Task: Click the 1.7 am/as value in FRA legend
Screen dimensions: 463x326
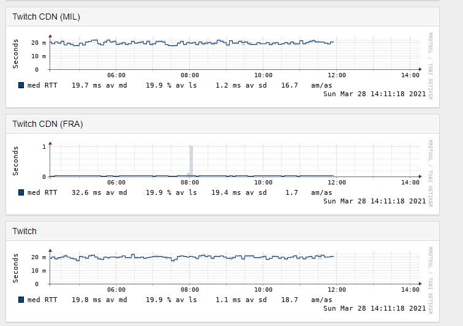Action: pyautogui.click(x=309, y=192)
